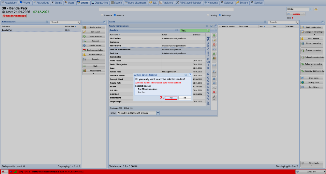326x174 pixels.
Task: Close the Reader management window
Action: tap(215, 26)
